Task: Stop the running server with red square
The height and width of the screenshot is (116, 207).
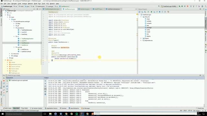Action: tap(188, 6)
